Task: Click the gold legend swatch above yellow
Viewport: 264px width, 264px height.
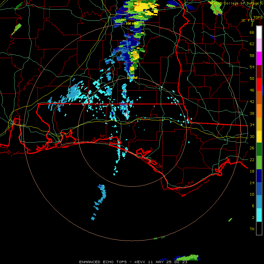Action: [259, 124]
